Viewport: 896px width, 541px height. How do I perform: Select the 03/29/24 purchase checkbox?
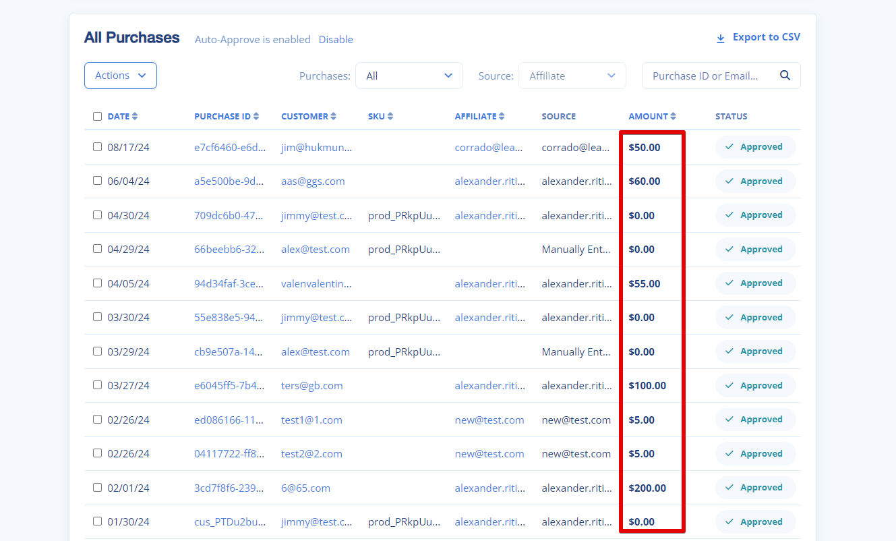tap(98, 351)
